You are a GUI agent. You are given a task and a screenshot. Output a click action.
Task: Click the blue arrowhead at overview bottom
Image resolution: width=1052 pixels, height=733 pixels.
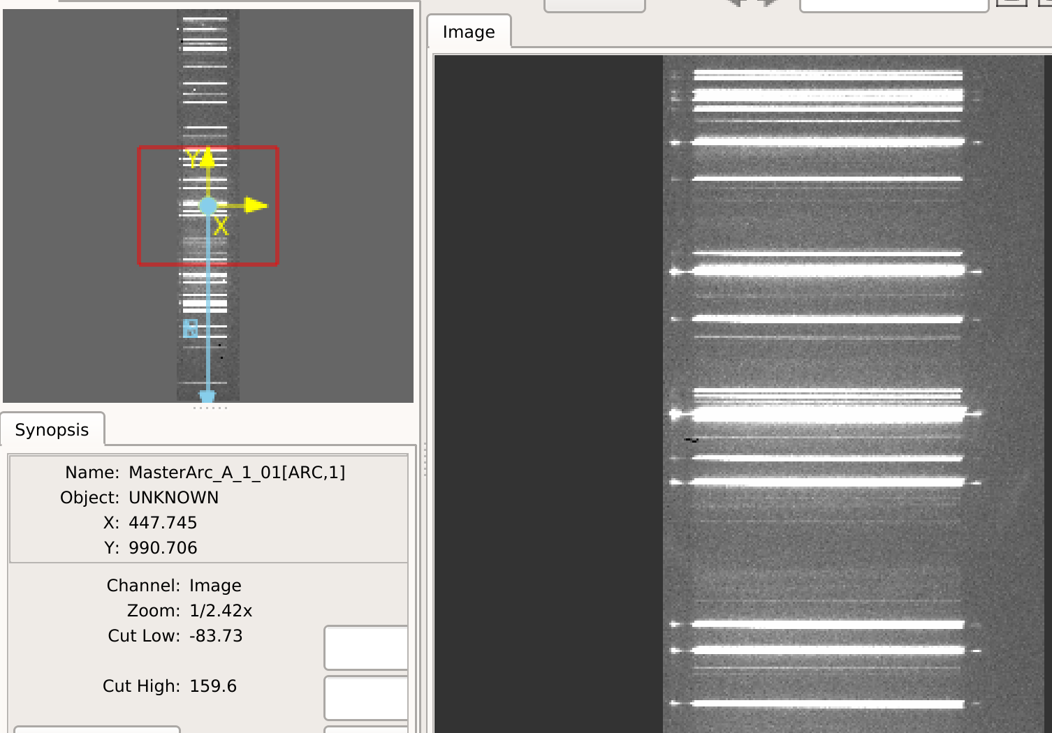[x=207, y=397]
